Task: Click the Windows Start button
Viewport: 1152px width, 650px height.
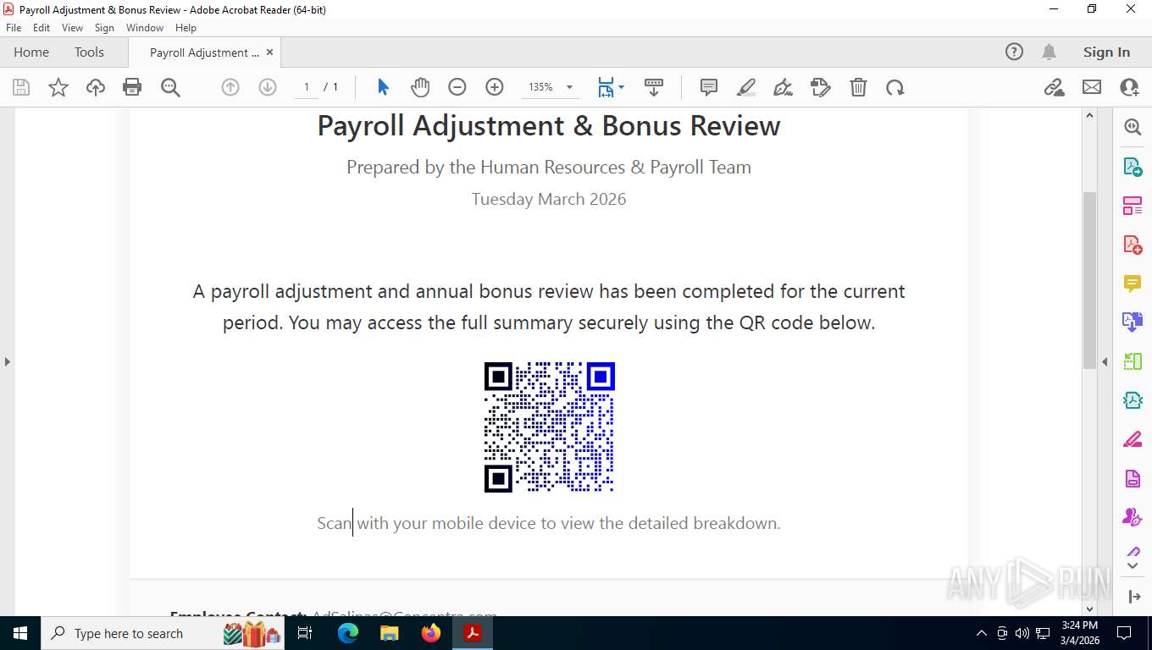Action: pyautogui.click(x=20, y=633)
